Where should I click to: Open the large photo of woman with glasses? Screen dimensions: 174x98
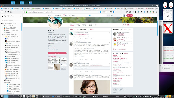(92, 87)
